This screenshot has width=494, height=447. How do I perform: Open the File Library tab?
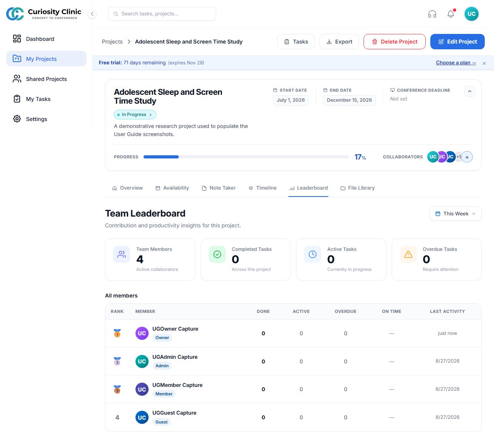(x=357, y=188)
